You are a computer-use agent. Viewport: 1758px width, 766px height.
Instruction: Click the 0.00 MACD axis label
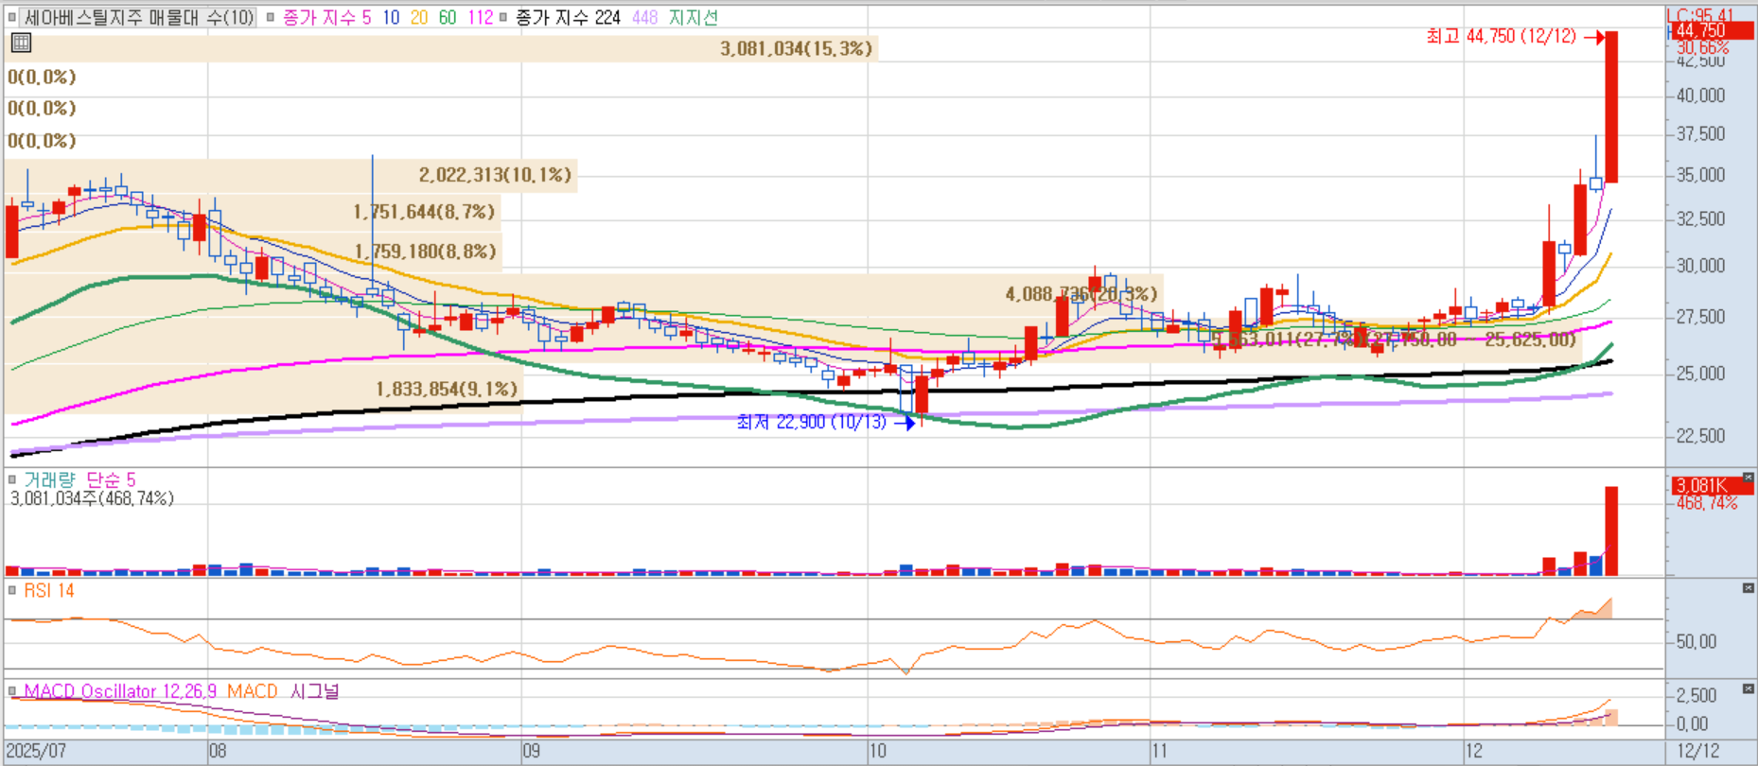[1692, 724]
